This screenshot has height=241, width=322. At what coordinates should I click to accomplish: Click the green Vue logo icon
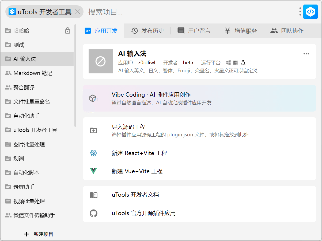coord(93,171)
